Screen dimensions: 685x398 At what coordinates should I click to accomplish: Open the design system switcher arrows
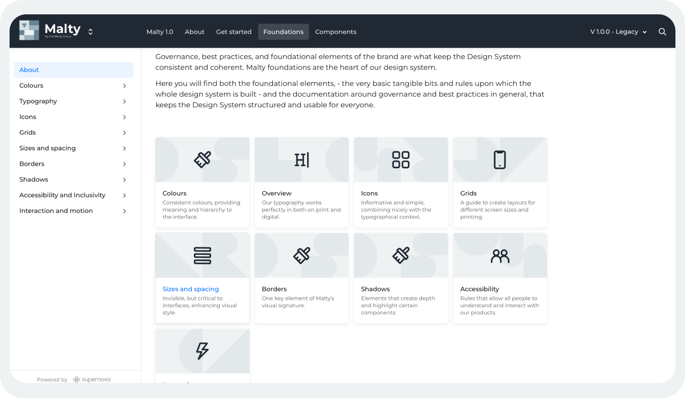(x=90, y=32)
